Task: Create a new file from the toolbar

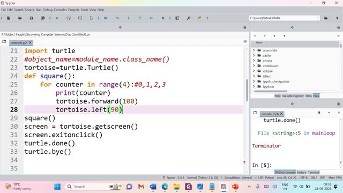Action: point(9,18)
